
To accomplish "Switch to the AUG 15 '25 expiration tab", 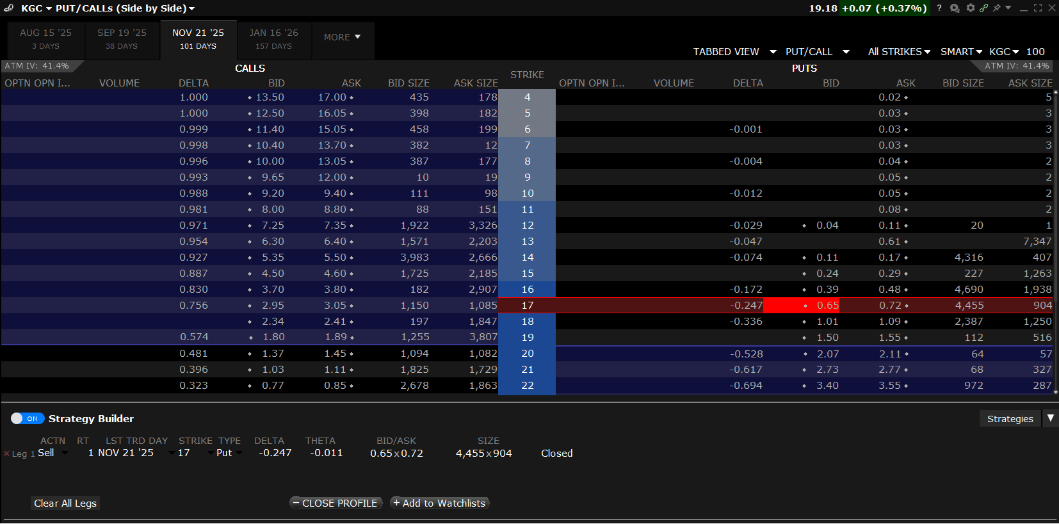I will tap(45, 39).
